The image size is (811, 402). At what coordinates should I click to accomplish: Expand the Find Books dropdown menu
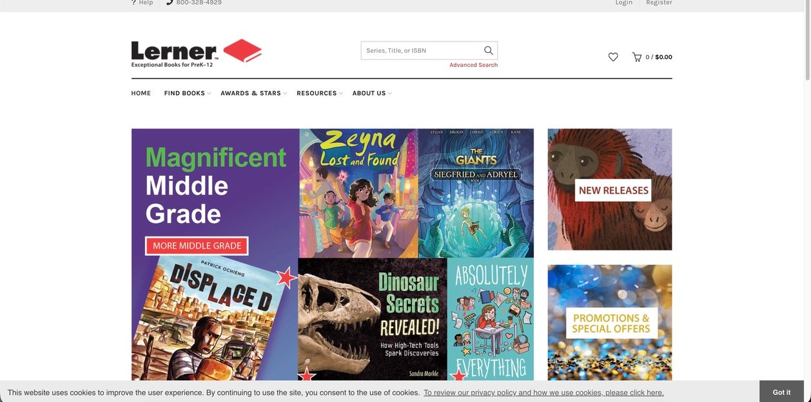coord(187,93)
